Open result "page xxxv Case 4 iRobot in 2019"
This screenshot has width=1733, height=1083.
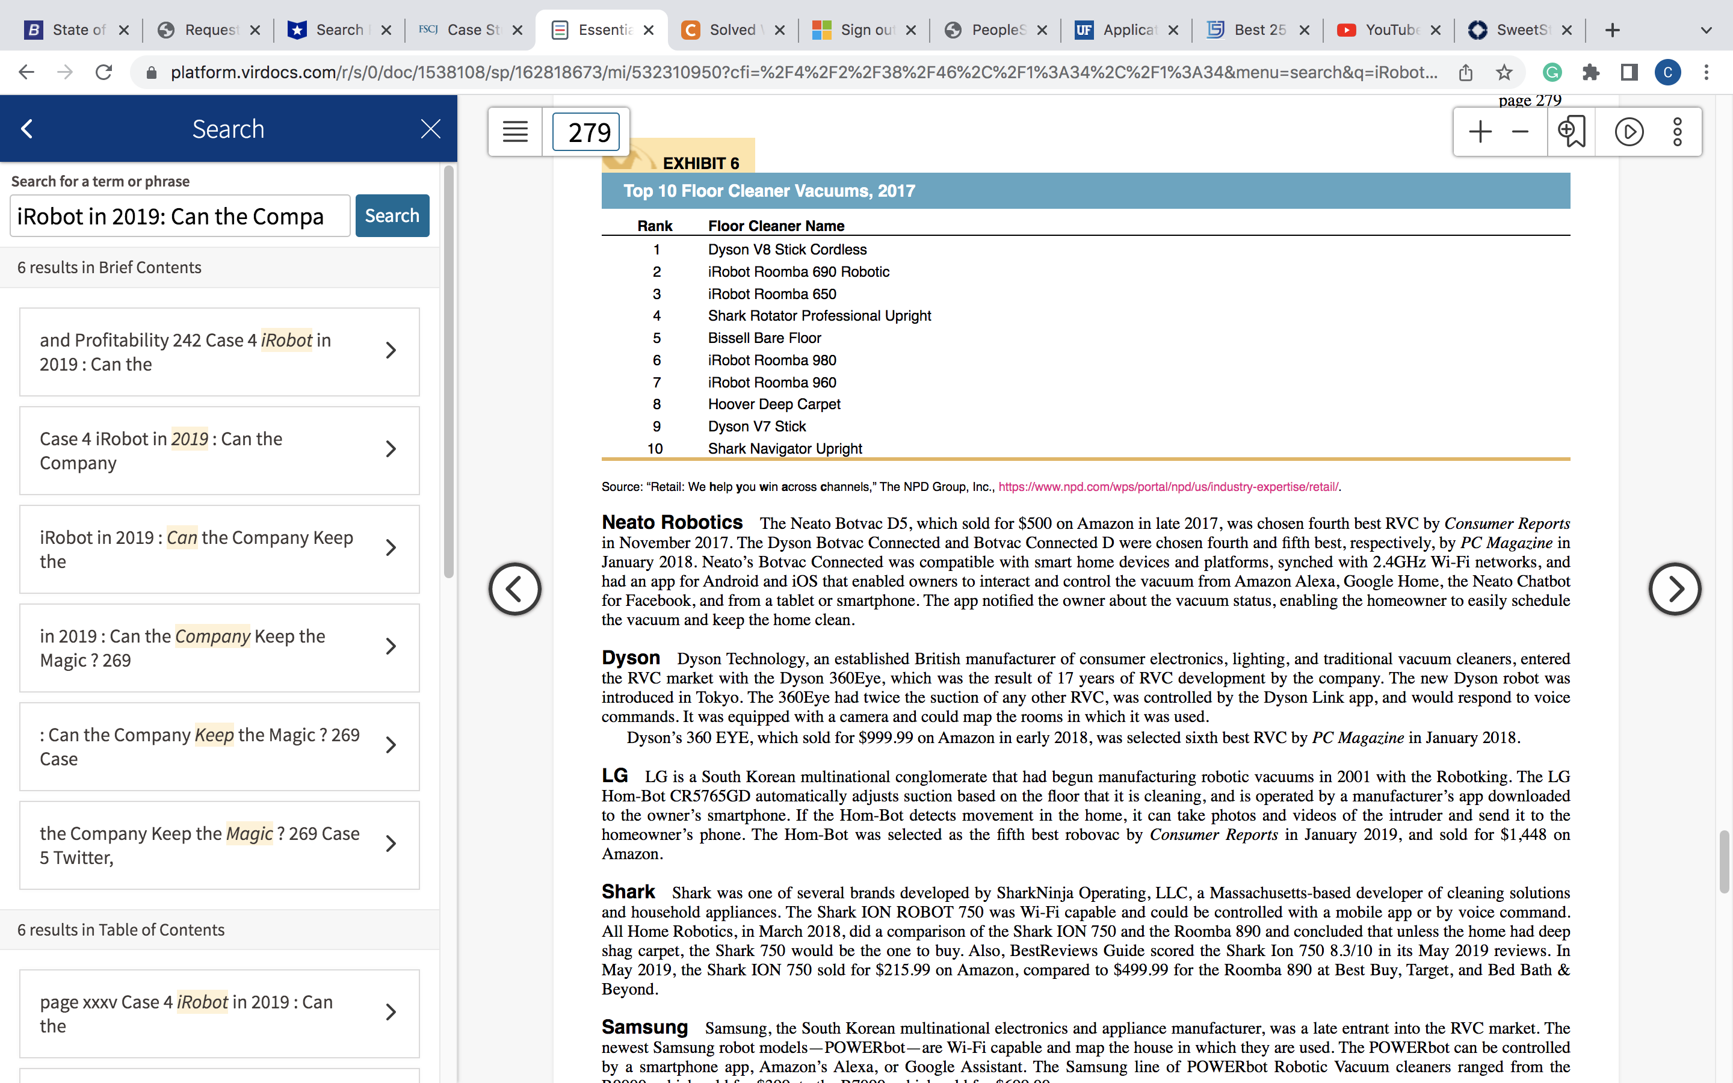pyautogui.click(x=219, y=1014)
